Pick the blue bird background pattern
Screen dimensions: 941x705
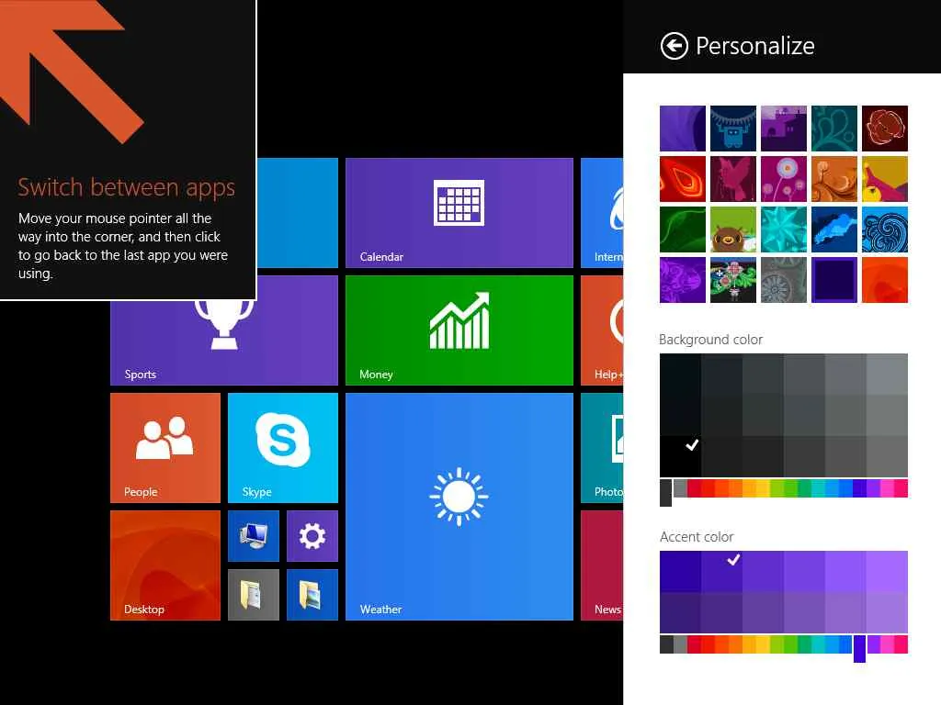pyautogui.click(x=834, y=229)
